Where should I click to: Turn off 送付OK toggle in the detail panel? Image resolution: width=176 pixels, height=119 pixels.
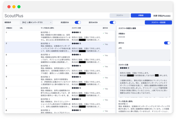(167, 43)
